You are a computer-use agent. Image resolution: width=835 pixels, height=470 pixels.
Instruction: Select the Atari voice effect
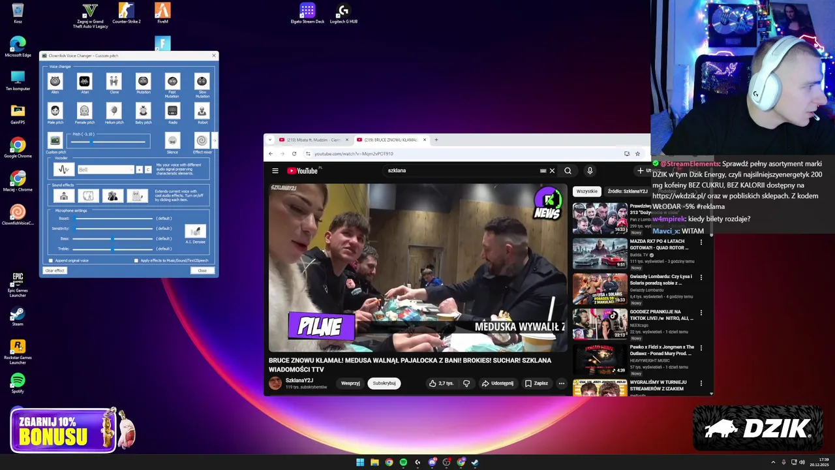84,81
